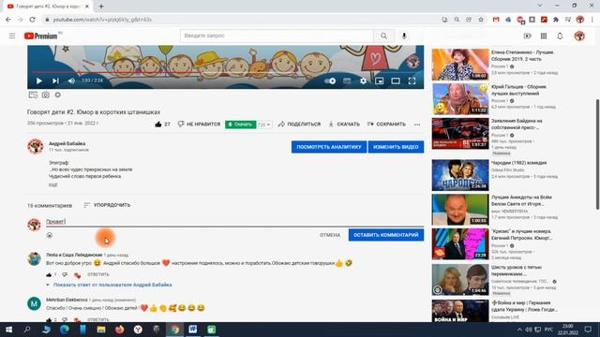Switch to theater mode
Screen dimensions: 600x337
coord(396,81)
